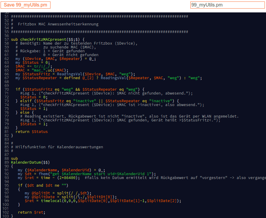Click line number 70 in the gutter
Viewport: 266px width, 218px height.
tap(6, 90)
